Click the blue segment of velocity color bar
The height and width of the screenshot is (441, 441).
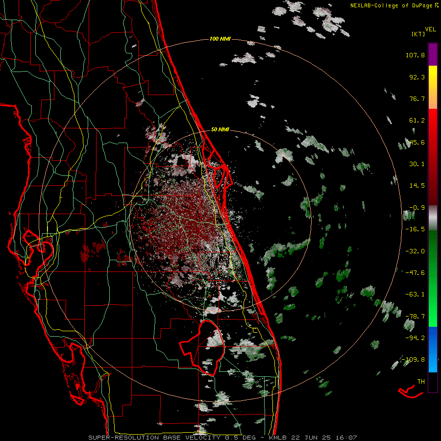coord(433,349)
